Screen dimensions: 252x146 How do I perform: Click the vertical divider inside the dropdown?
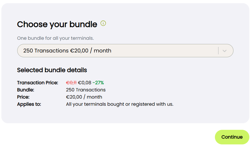pos(218,51)
